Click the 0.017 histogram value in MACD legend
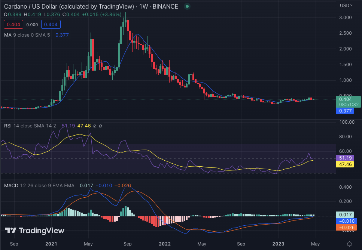 pyautogui.click(x=86, y=185)
